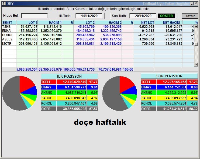This screenshot has width=200, height=159.
Task: Click the table scrollbar thumb
Action: click(196, 44)
